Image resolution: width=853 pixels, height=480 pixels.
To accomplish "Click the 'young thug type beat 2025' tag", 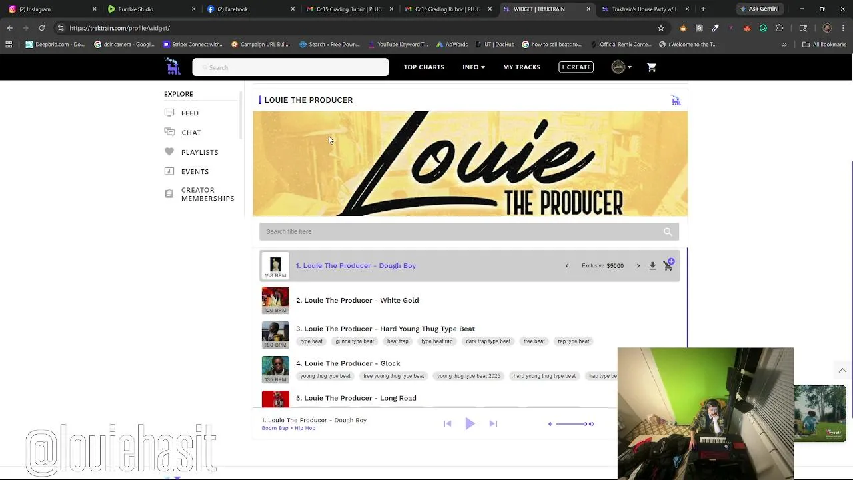I will click(x=468, y=376).
